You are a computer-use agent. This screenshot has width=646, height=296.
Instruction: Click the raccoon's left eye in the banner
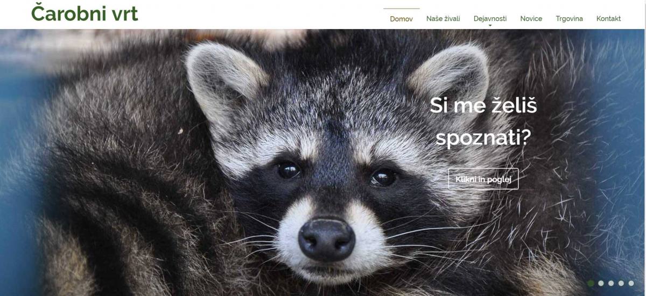pyautogui.click(x=288, y=170)
